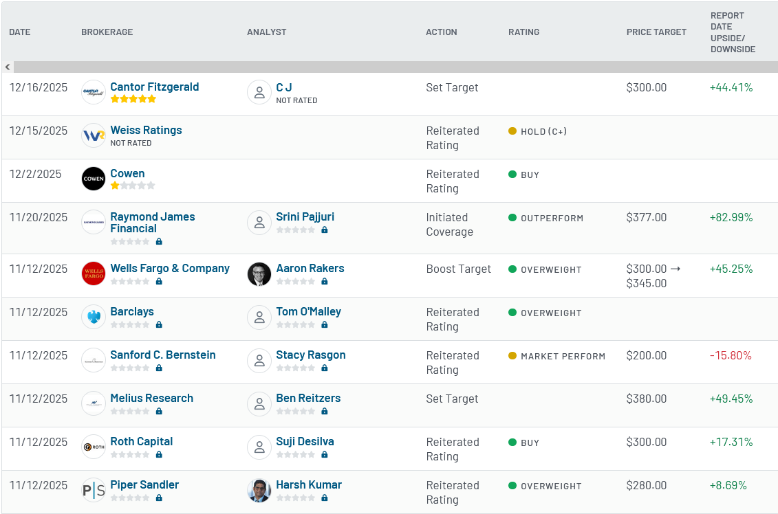Click Stacy Rasgon's avatar placeholder
The width and height of the screenshot is (778, 514).
[259, 360]
